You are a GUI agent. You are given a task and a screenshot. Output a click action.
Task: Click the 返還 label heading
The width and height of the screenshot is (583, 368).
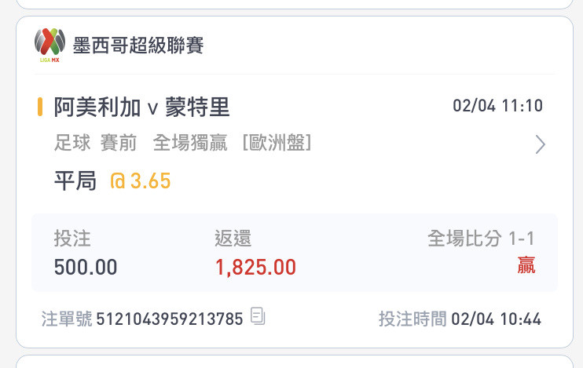[233, 239]
